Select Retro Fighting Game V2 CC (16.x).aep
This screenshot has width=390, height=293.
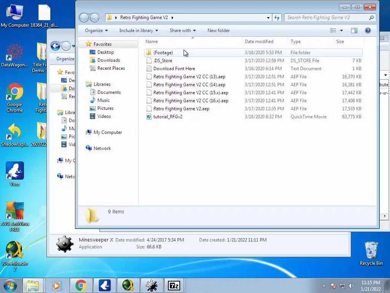pyautogui.click(x=253, y=101)
